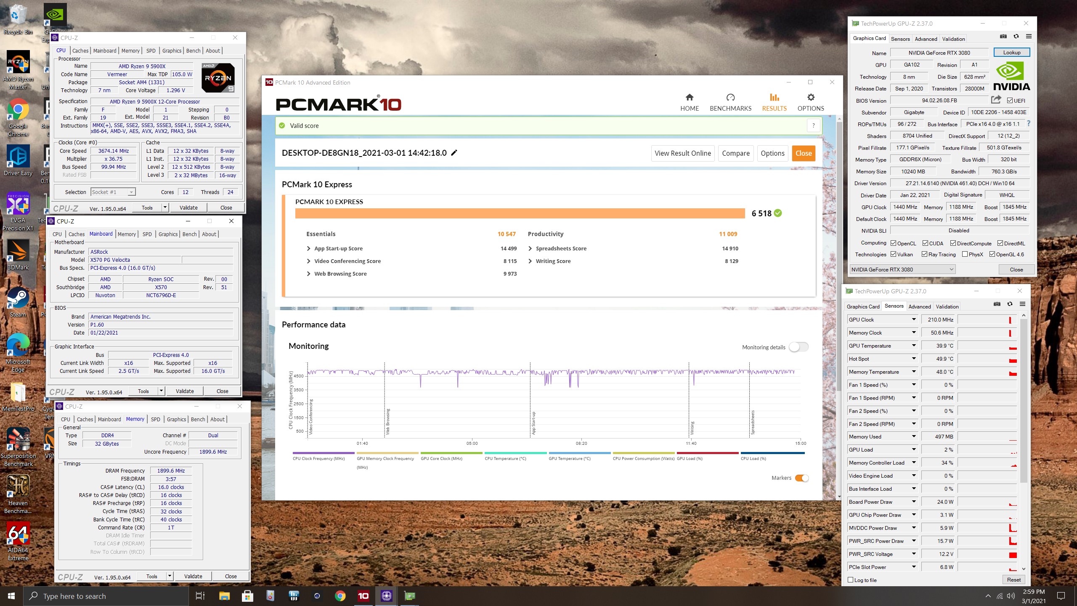Open Microsoft Edge desktop shortcut
1077x606 pixels.
click(18, 353)
